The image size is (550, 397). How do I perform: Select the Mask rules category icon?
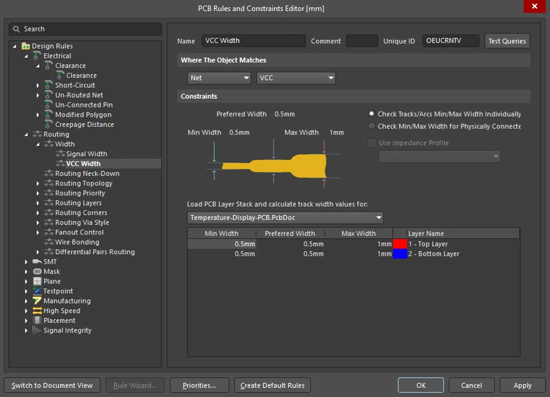[37, 271]
